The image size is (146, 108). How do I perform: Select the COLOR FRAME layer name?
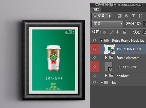pos(126,67)
